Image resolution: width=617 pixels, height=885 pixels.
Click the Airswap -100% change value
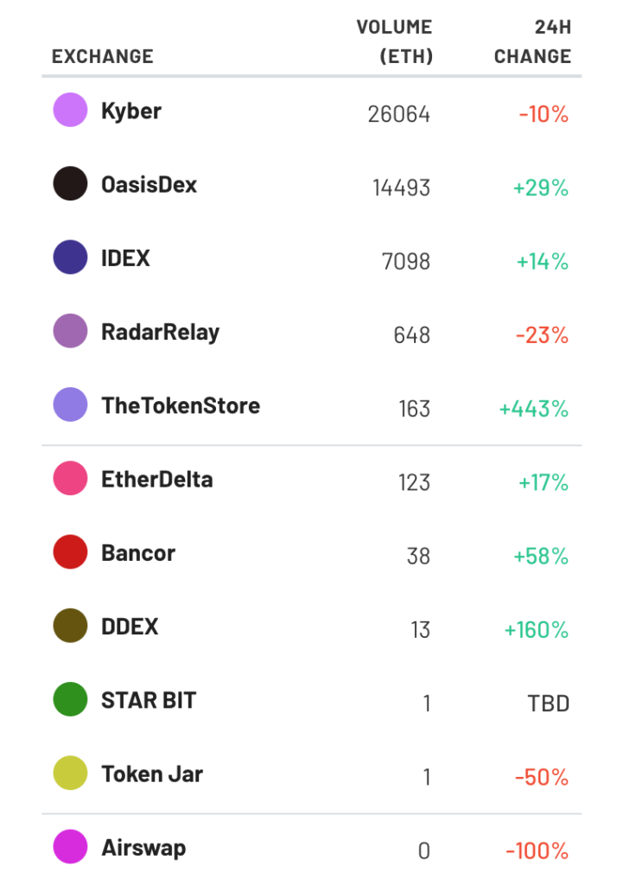coord(537,850)
